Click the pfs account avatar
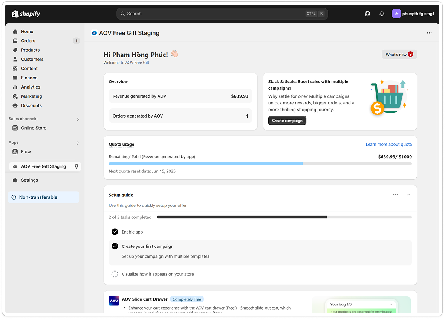Viewport: 445px width, 319px height. [x=396, y=14]
